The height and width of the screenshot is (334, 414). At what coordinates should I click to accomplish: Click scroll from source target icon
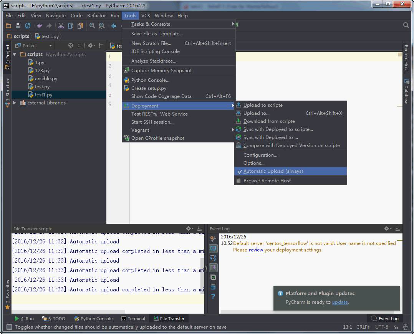[x=71, y=45]
